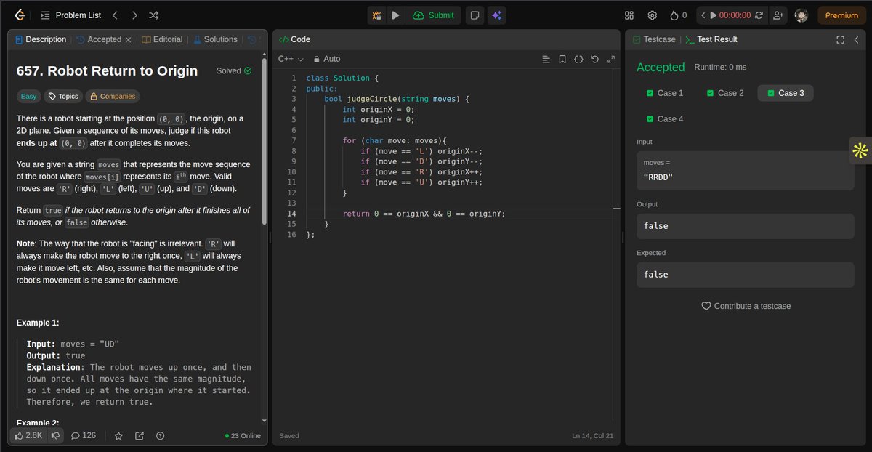Select Case 1 result
Image resolution: width=872 pixels, height=452 pixels.
click(x=664, y=93)
